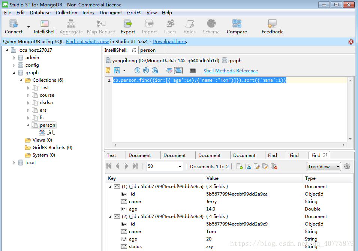Screen dimensions: 358x251
Task: Open the GridFS menu
Action: click(x=134, y=13)
